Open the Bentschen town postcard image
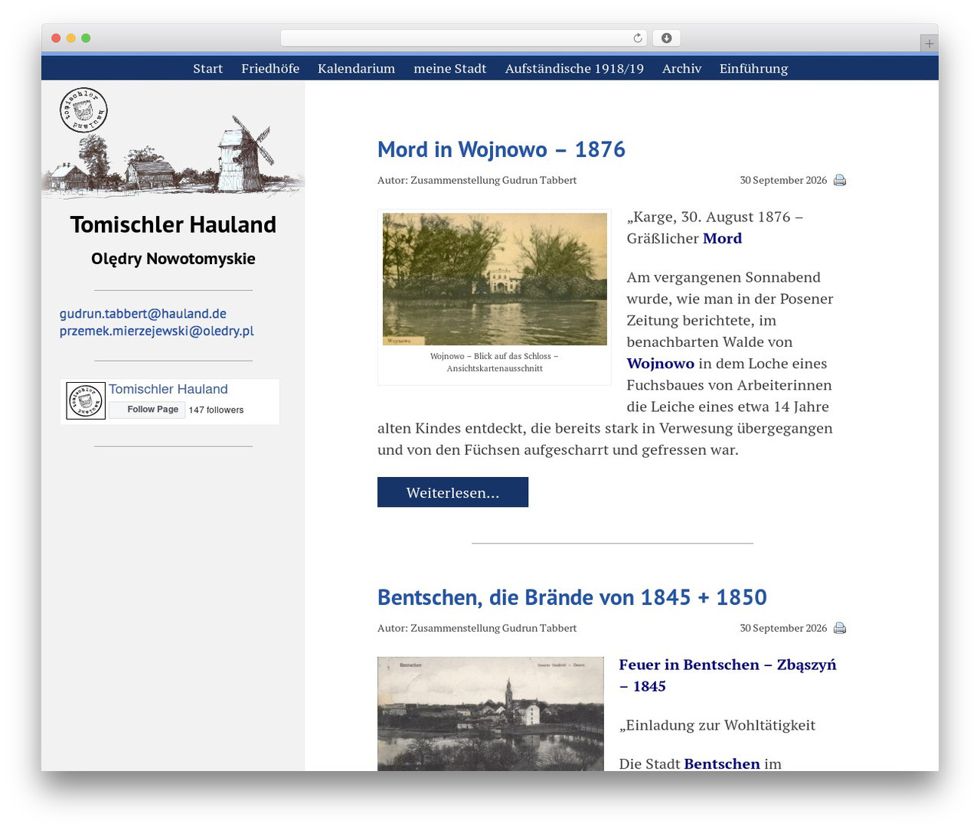Screen dimensions: 980x830 click(491, 714)
